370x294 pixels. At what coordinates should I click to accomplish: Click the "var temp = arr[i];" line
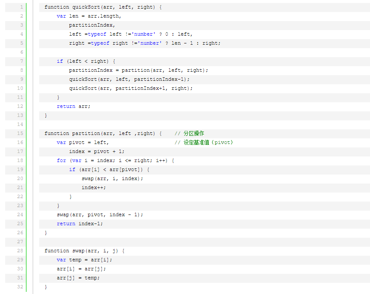tap(84, 260)
